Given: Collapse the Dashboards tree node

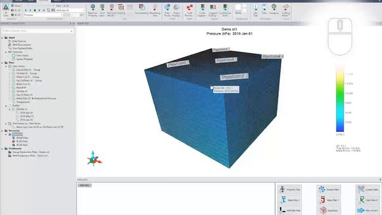Looking at the screenshot, I should pos(2,149).
